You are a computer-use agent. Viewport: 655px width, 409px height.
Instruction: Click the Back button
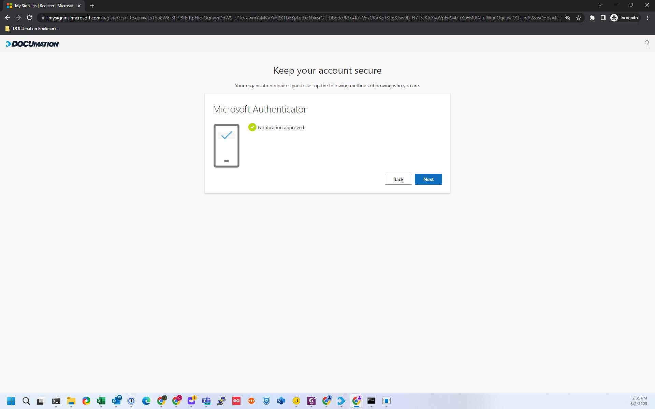click(x=398, y=179)
